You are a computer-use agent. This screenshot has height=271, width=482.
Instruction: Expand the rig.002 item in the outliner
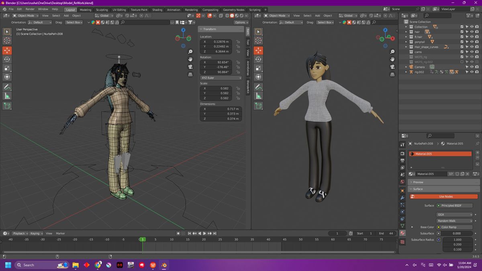tap(406, 72)
